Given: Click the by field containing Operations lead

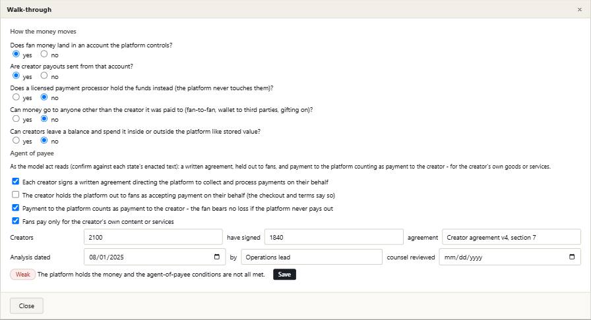Looking at the screenshot, I should coord(312,257).
